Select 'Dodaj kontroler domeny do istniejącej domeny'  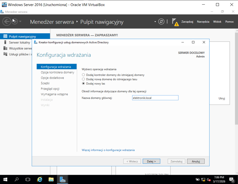83,75
